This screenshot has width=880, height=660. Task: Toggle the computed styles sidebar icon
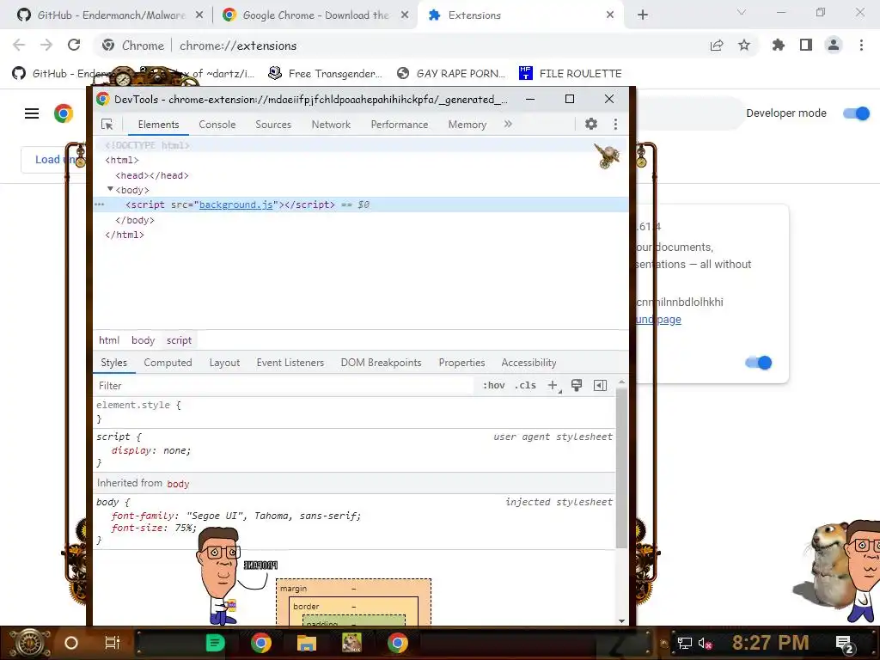click(x=600, y=386)
